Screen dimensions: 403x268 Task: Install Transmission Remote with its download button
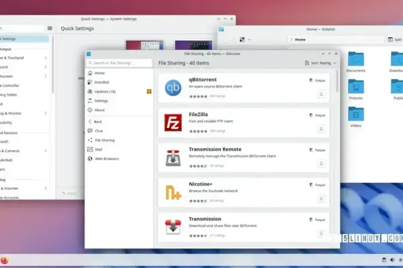click(x=321, y=163)
